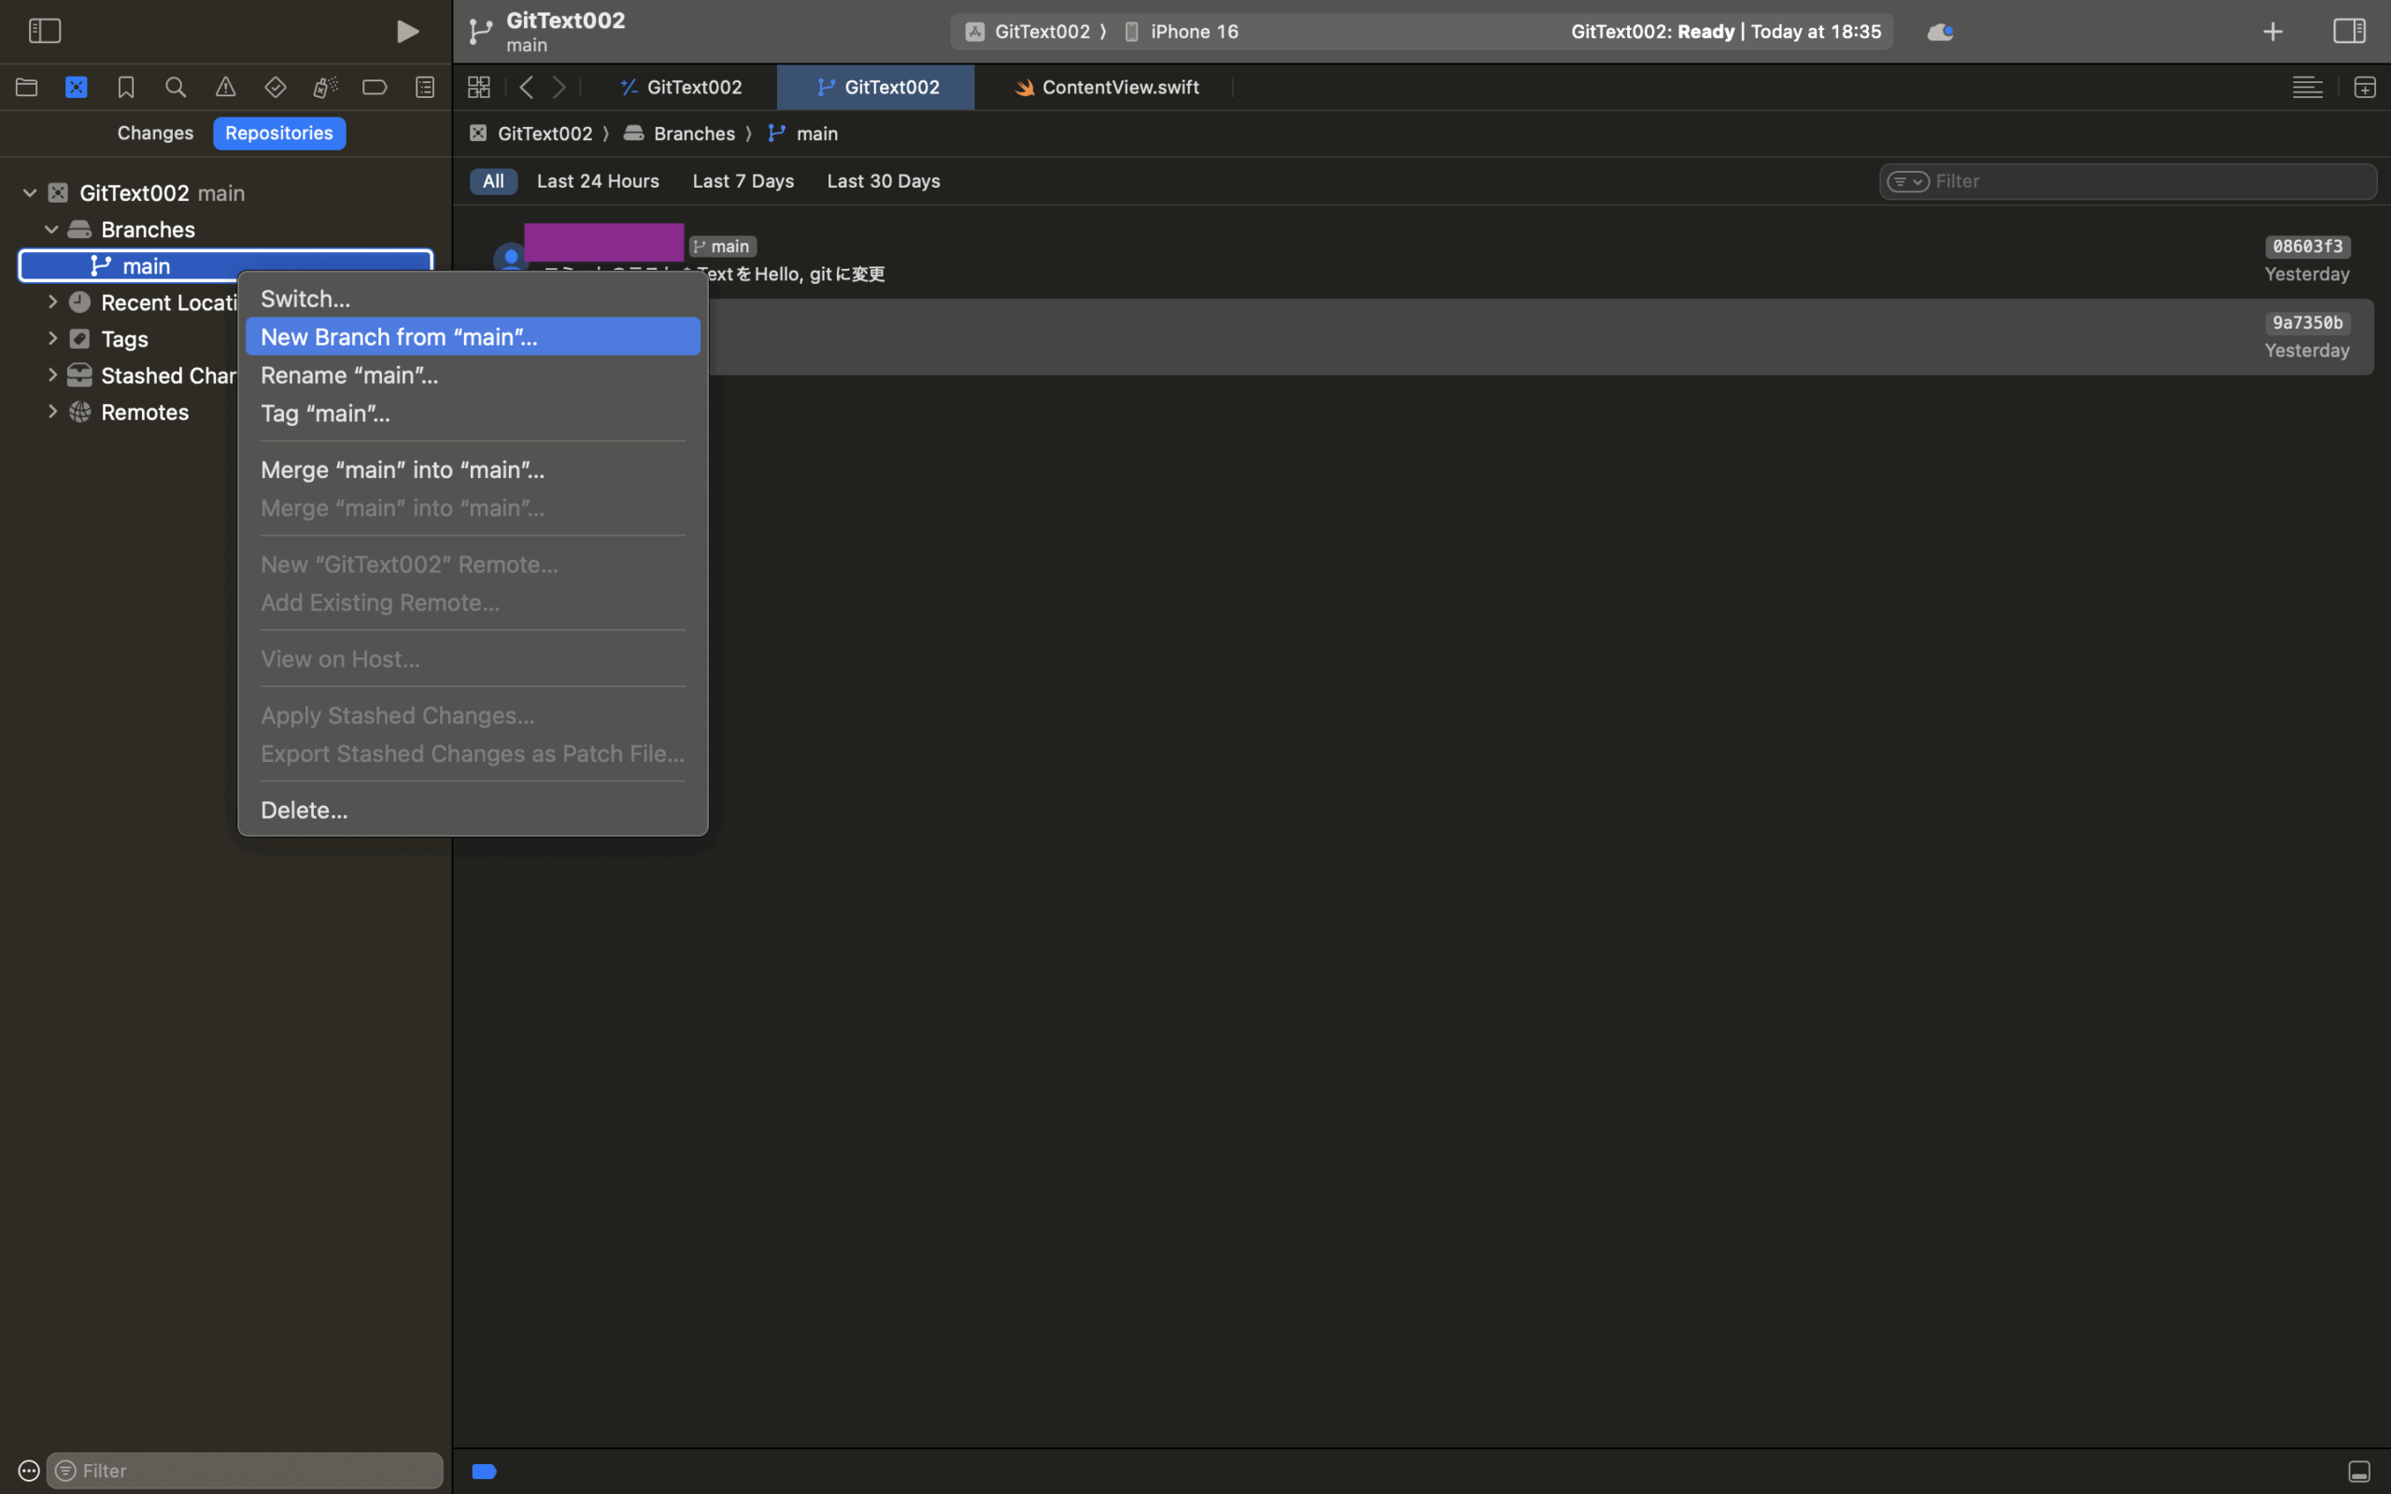
Task: Click the main branch tag on commit
Action: point(723,246)
